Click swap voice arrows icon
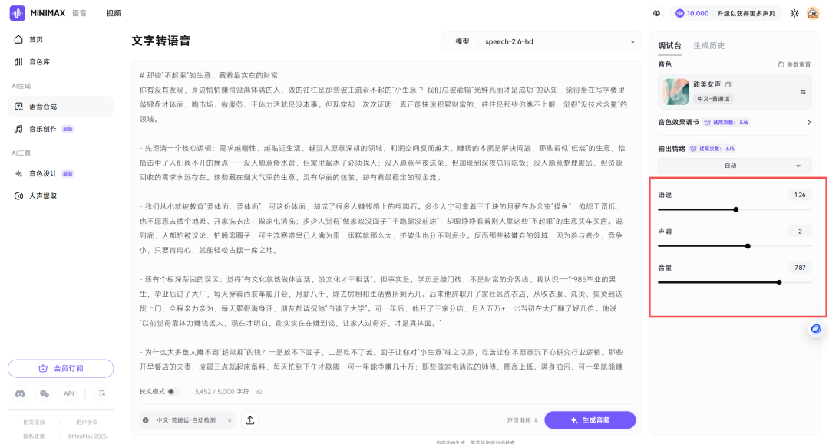Image resolution: width=829 pixels, height=444 pixels. 803,92
